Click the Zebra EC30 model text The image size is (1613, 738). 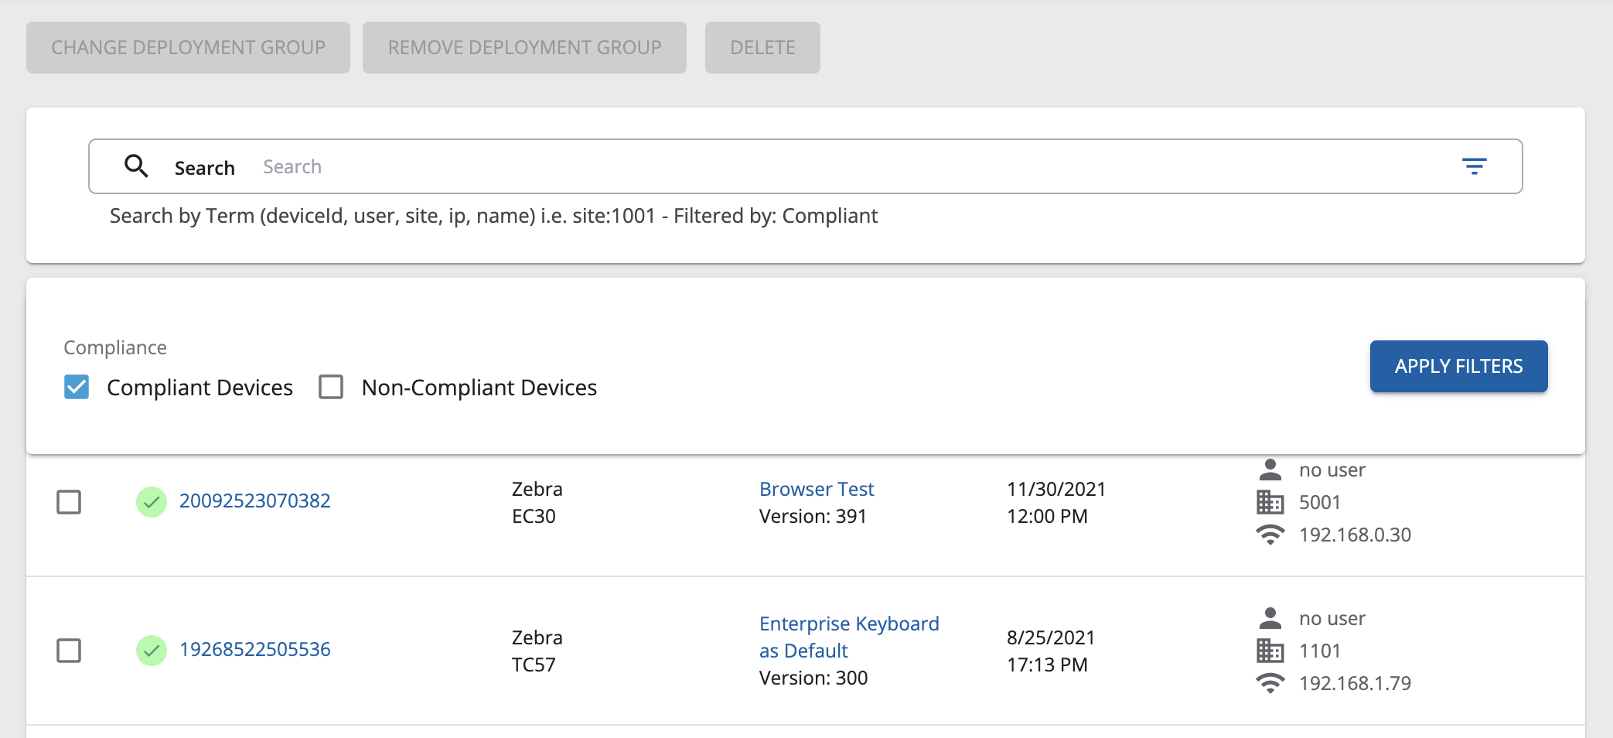click(x=537, y=502)
